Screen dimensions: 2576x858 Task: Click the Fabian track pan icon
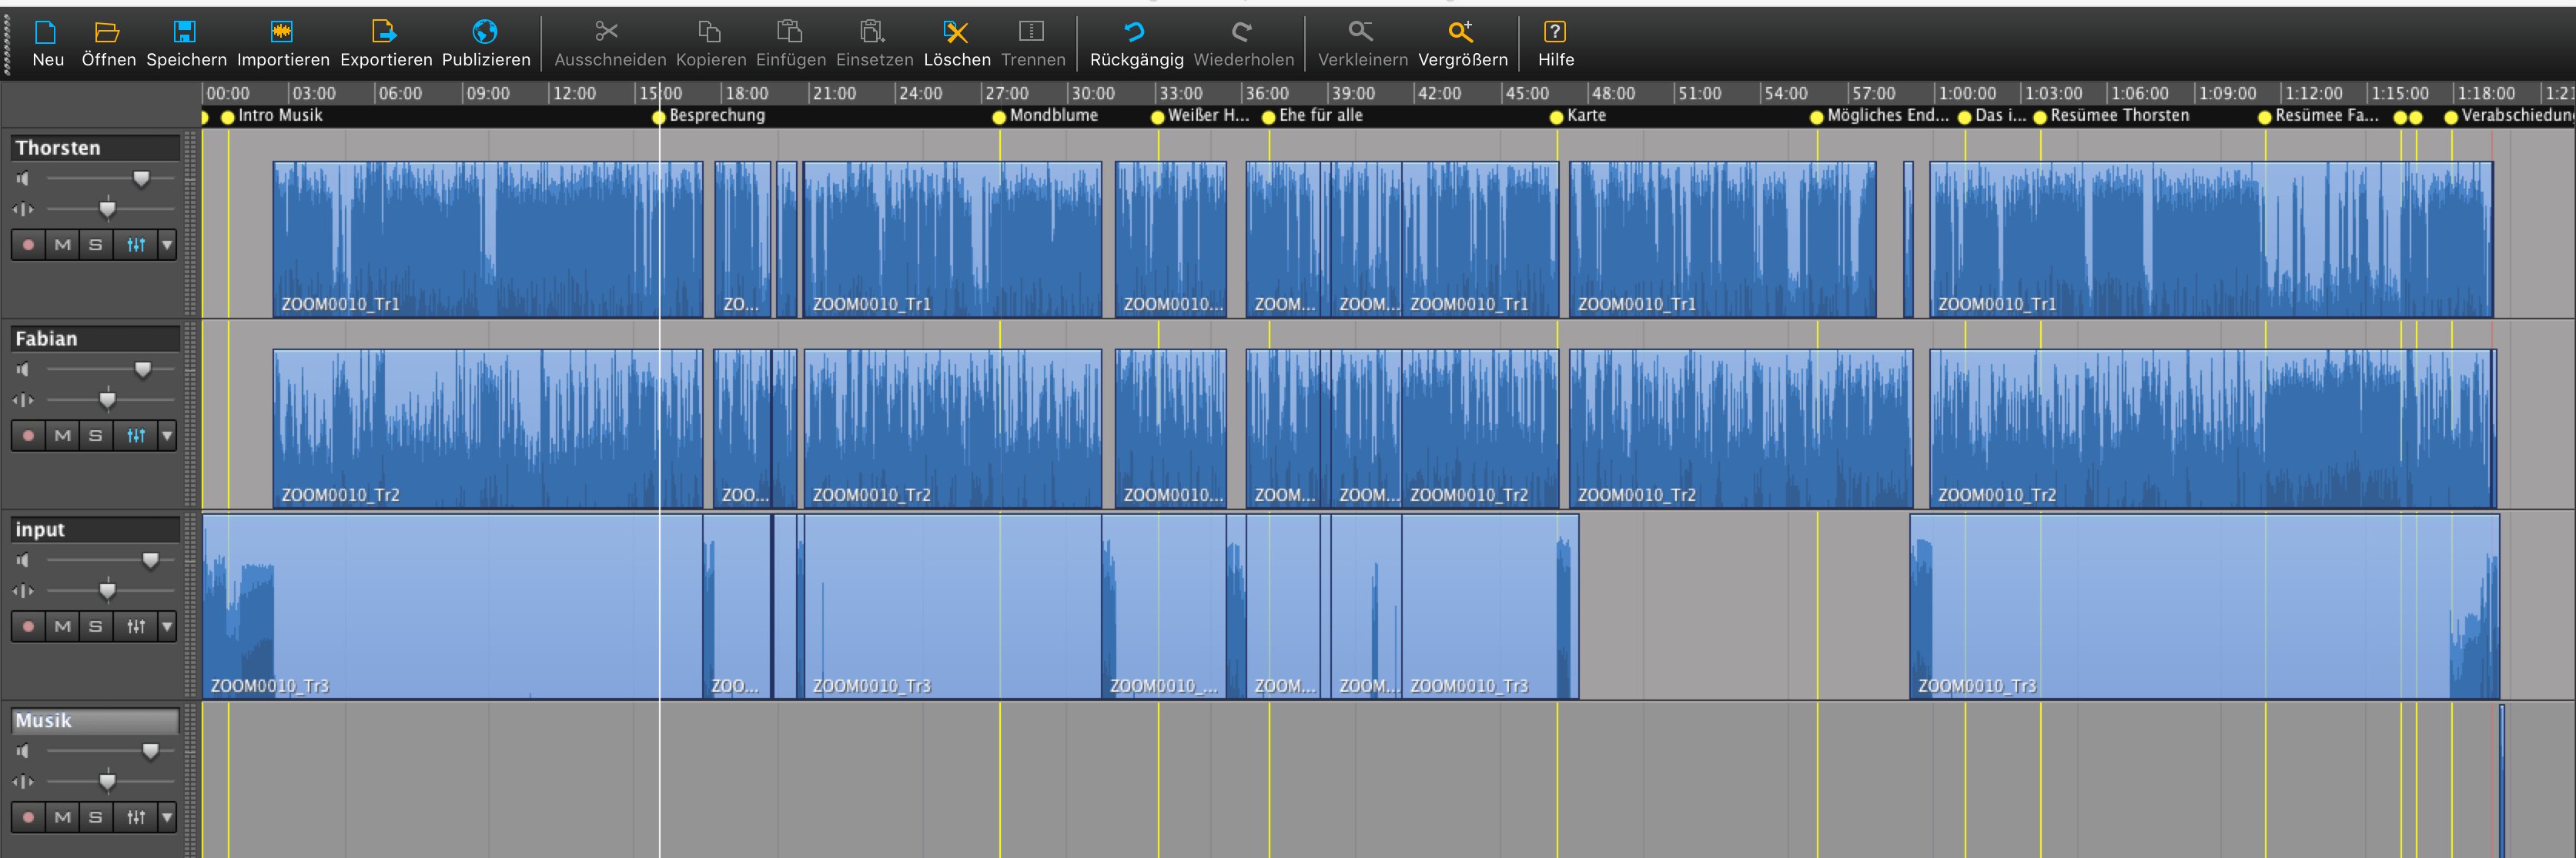tap(23, 401)
